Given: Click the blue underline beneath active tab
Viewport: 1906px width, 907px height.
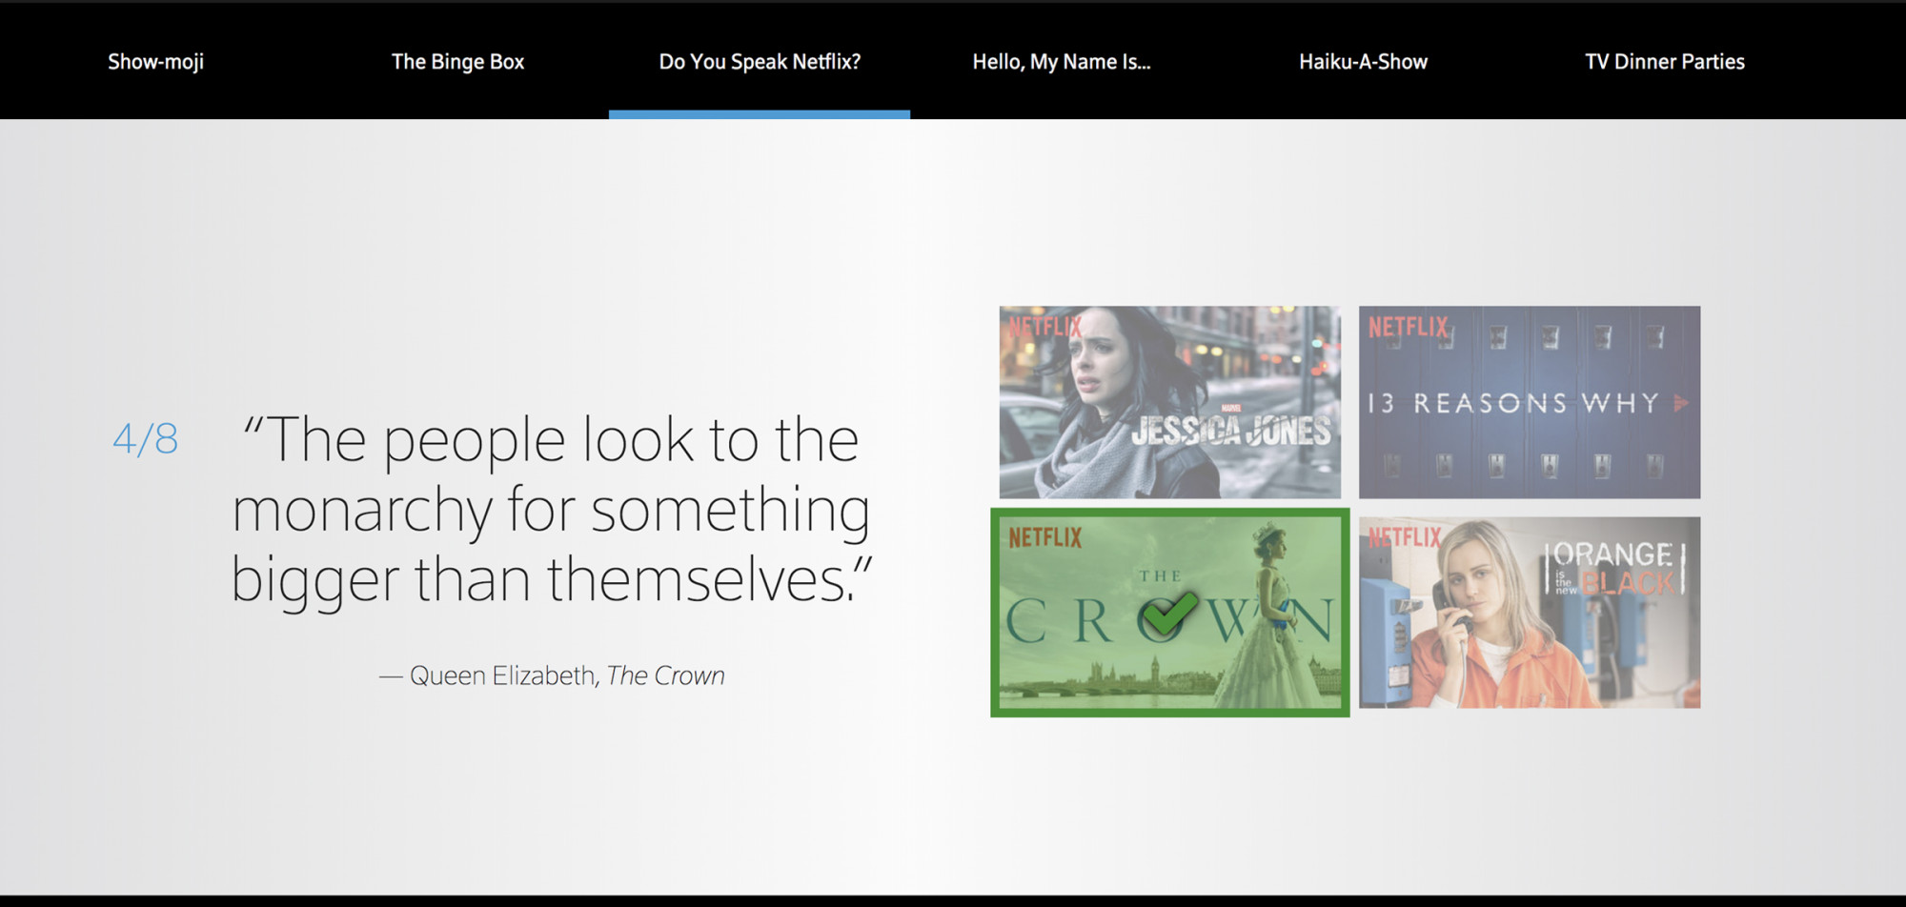Looking at the screenshot, I should (760, 114).
